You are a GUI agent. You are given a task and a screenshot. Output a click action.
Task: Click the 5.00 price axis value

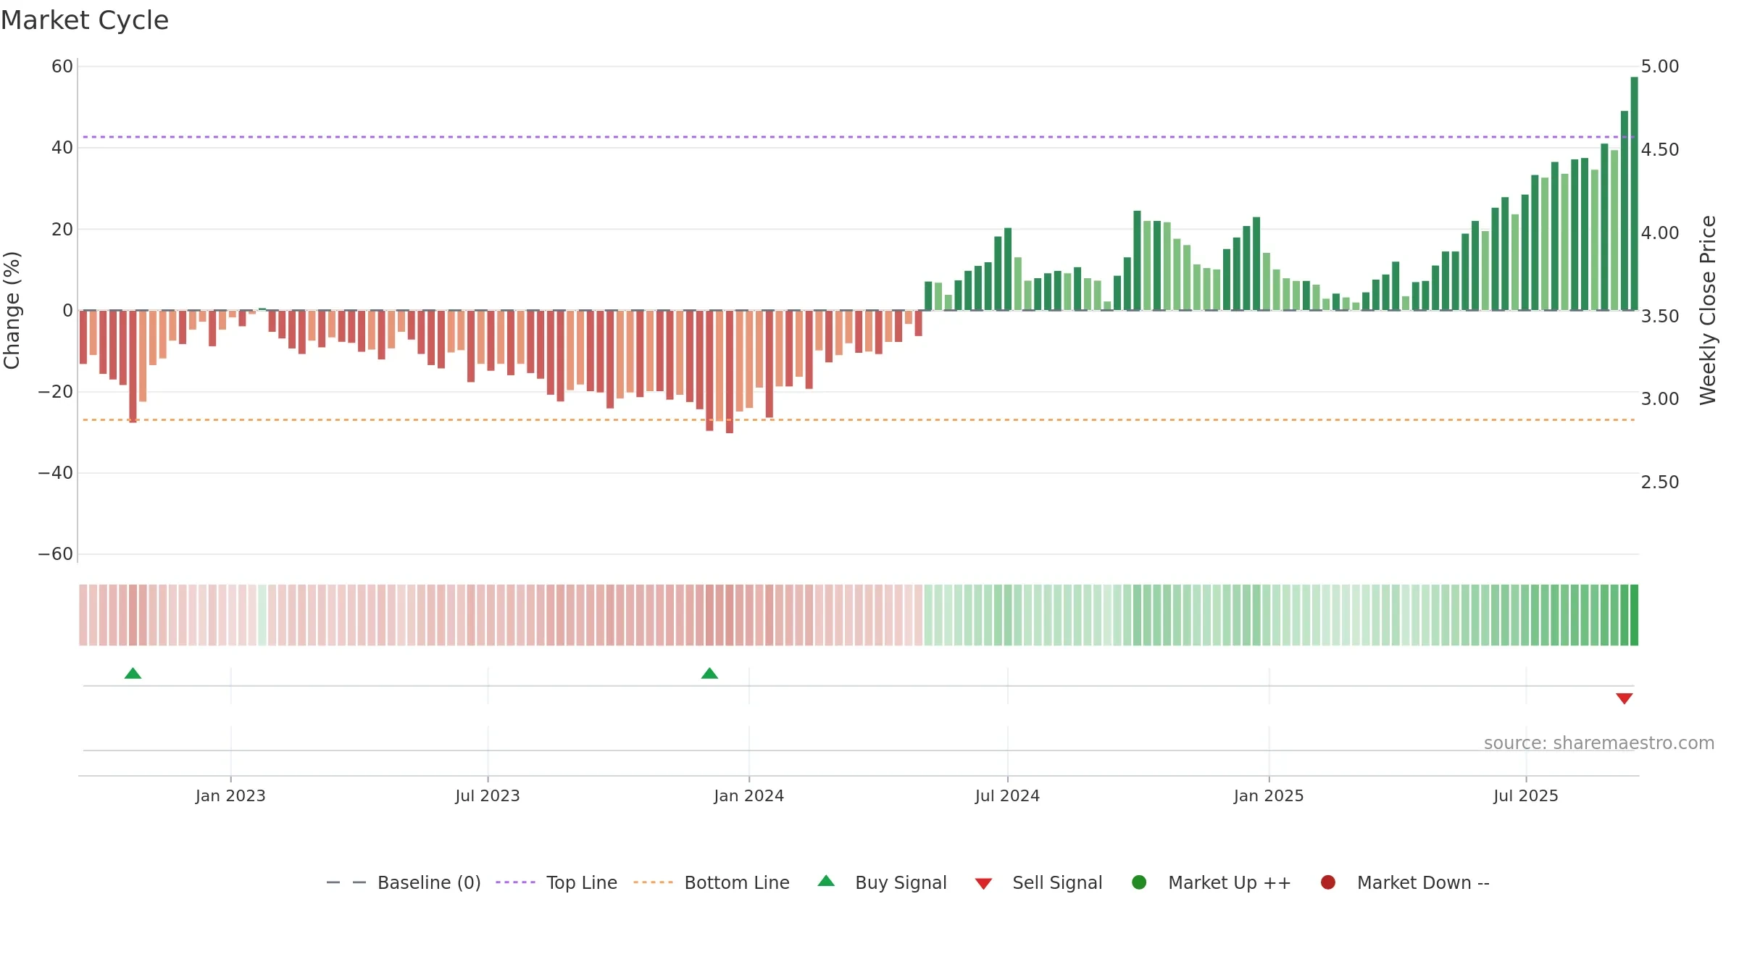1660,67
